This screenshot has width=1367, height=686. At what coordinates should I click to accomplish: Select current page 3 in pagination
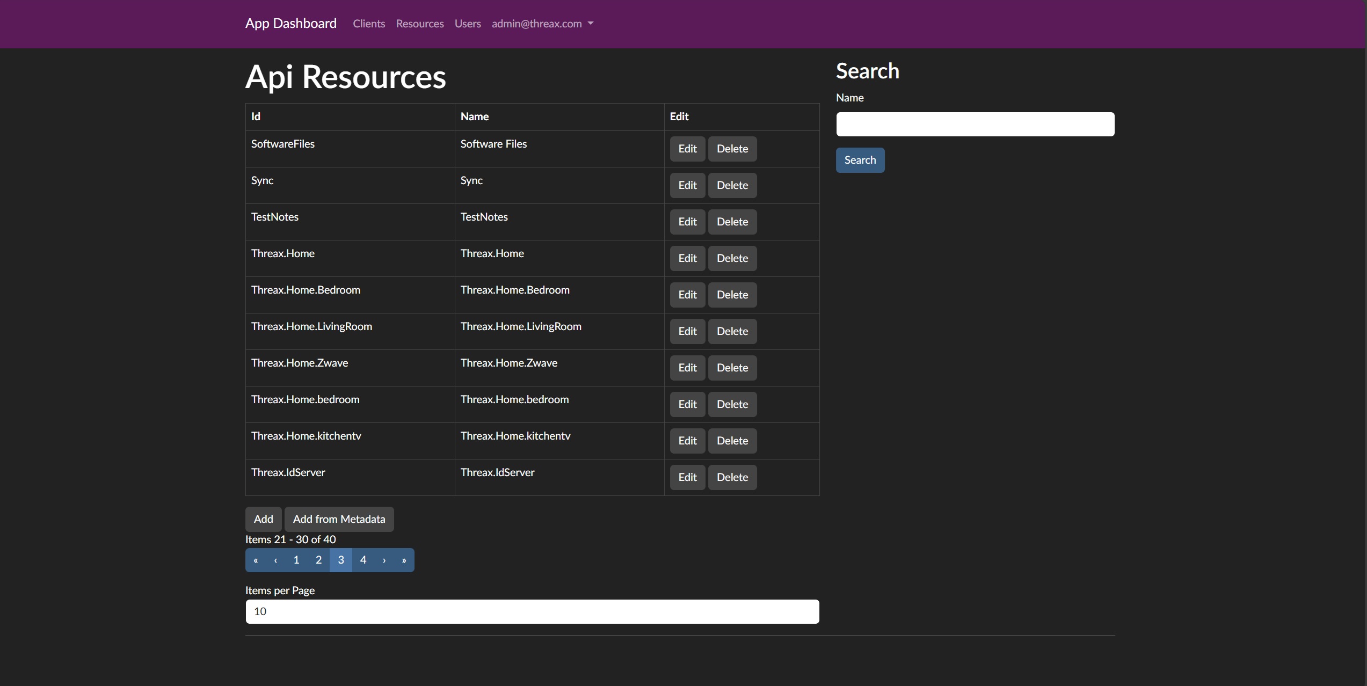(x=341, y=560)
